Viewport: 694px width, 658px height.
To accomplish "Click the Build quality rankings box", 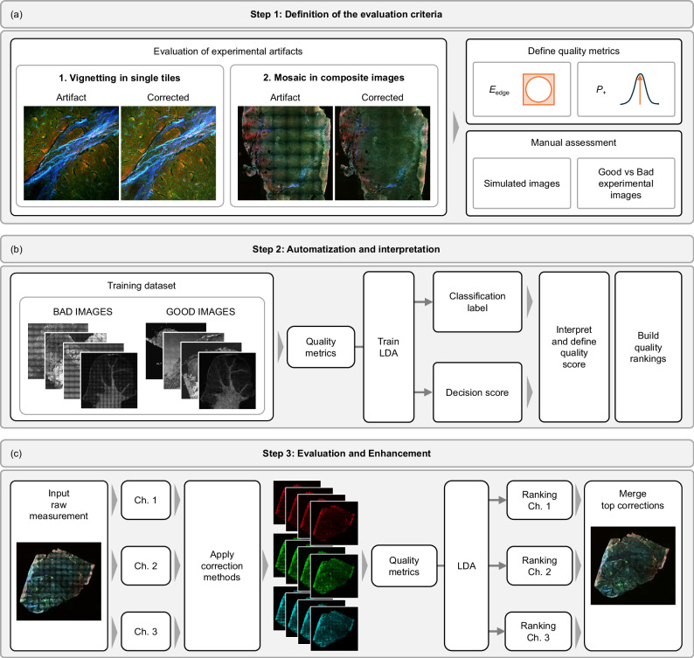I will tap(648, 347).
